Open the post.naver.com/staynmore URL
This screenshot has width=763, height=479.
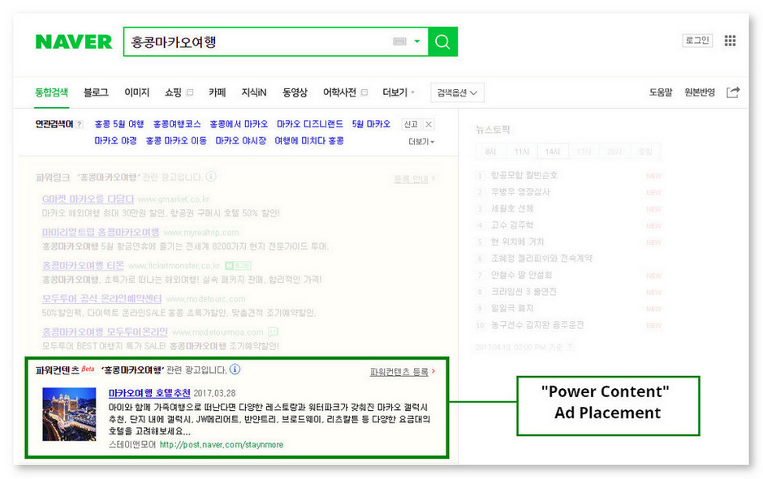(222, 444)
